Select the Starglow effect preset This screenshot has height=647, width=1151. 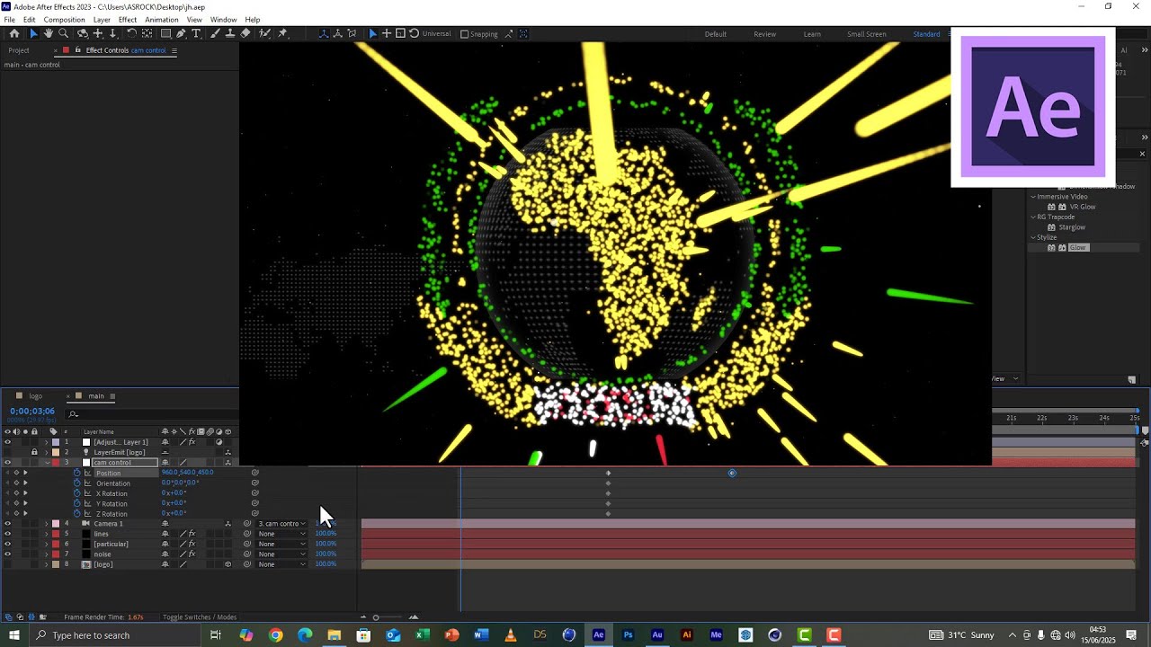(1072, 227)
